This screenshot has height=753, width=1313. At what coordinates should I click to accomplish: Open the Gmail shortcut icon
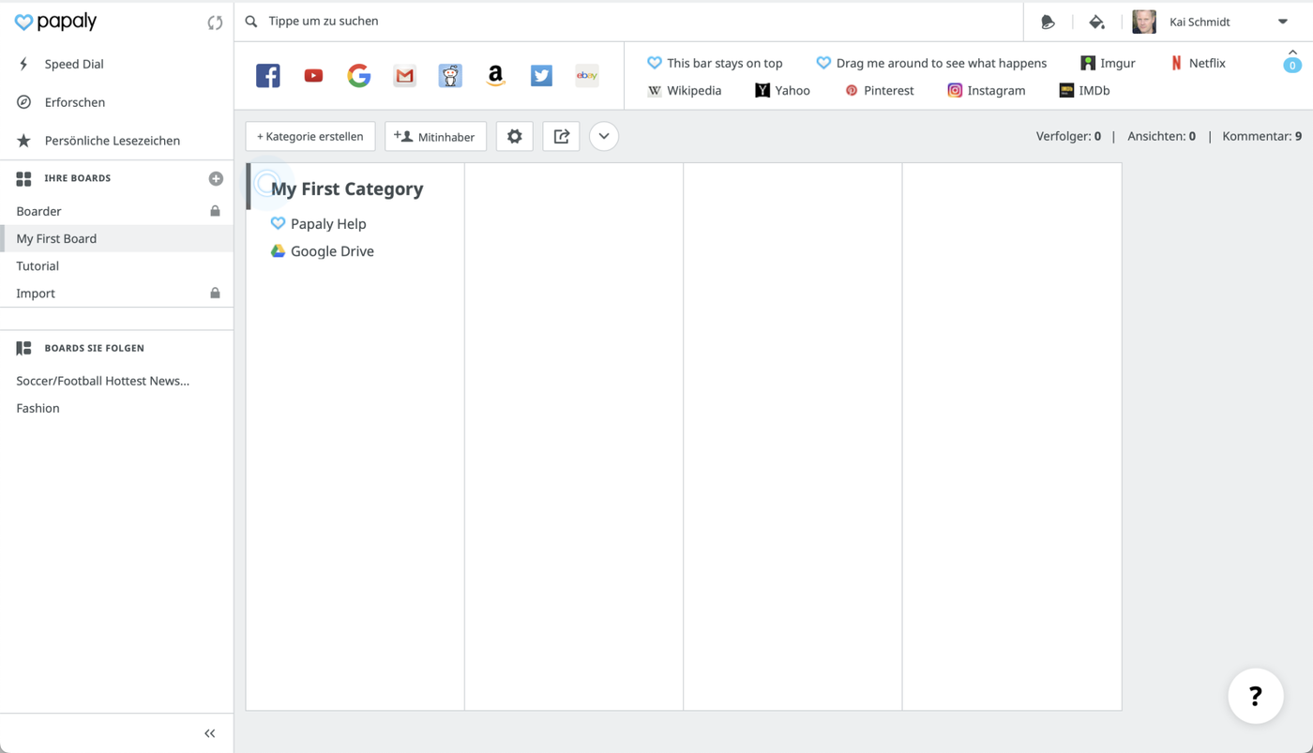404,76
